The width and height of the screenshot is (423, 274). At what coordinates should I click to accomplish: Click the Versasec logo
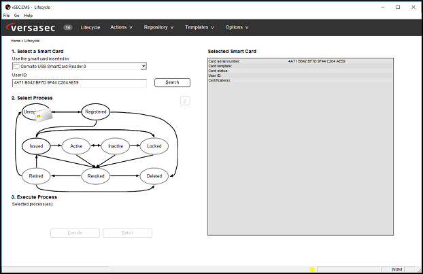[x=31, y=27]
